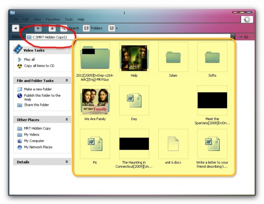Select the We Are Family thumbnail
The image size is (264, 204).
tap(95, 100)
